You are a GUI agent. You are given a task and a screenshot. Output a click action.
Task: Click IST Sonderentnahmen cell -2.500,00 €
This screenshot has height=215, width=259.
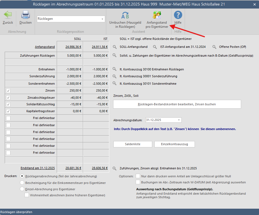(x=96, y=84)
